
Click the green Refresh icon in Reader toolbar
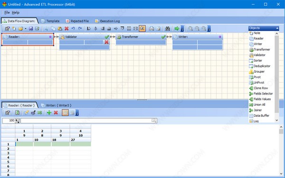tap(18, 112)
